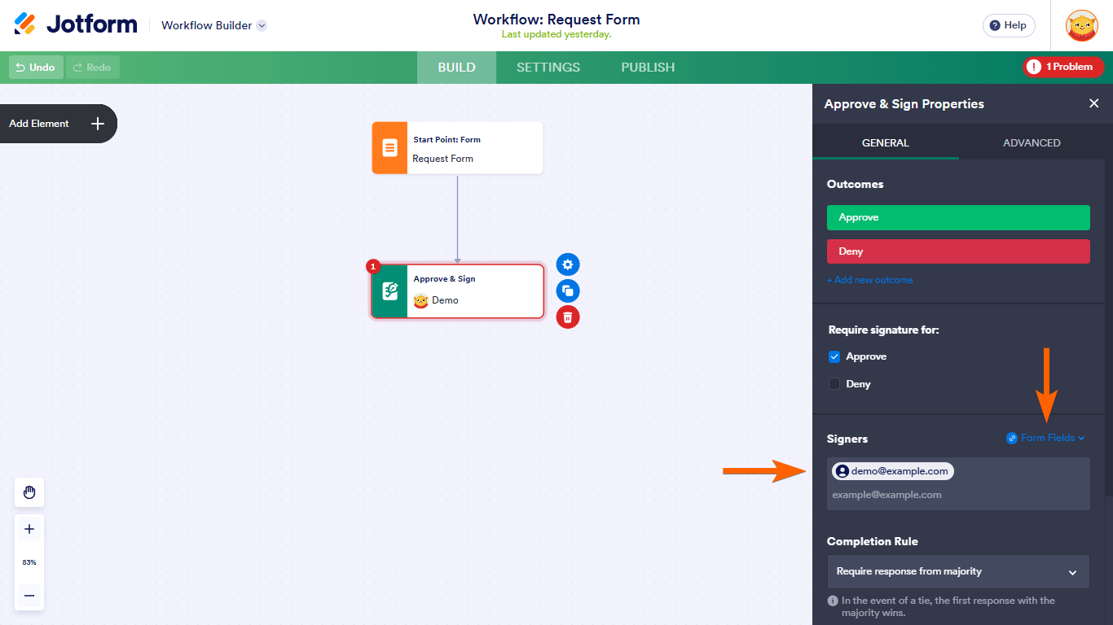View the 1 Problem alert
1113x625 pixels.
click(x=1063, y=67)
